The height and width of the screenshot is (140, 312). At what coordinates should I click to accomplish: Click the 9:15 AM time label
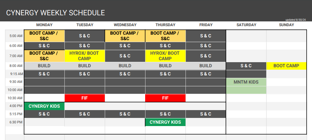tap(17, 74)
